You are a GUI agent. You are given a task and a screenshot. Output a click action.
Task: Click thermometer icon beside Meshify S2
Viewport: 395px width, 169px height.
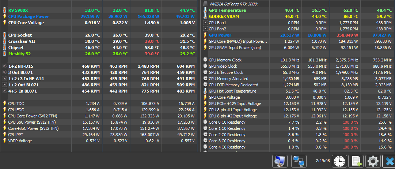pos(4,54)
